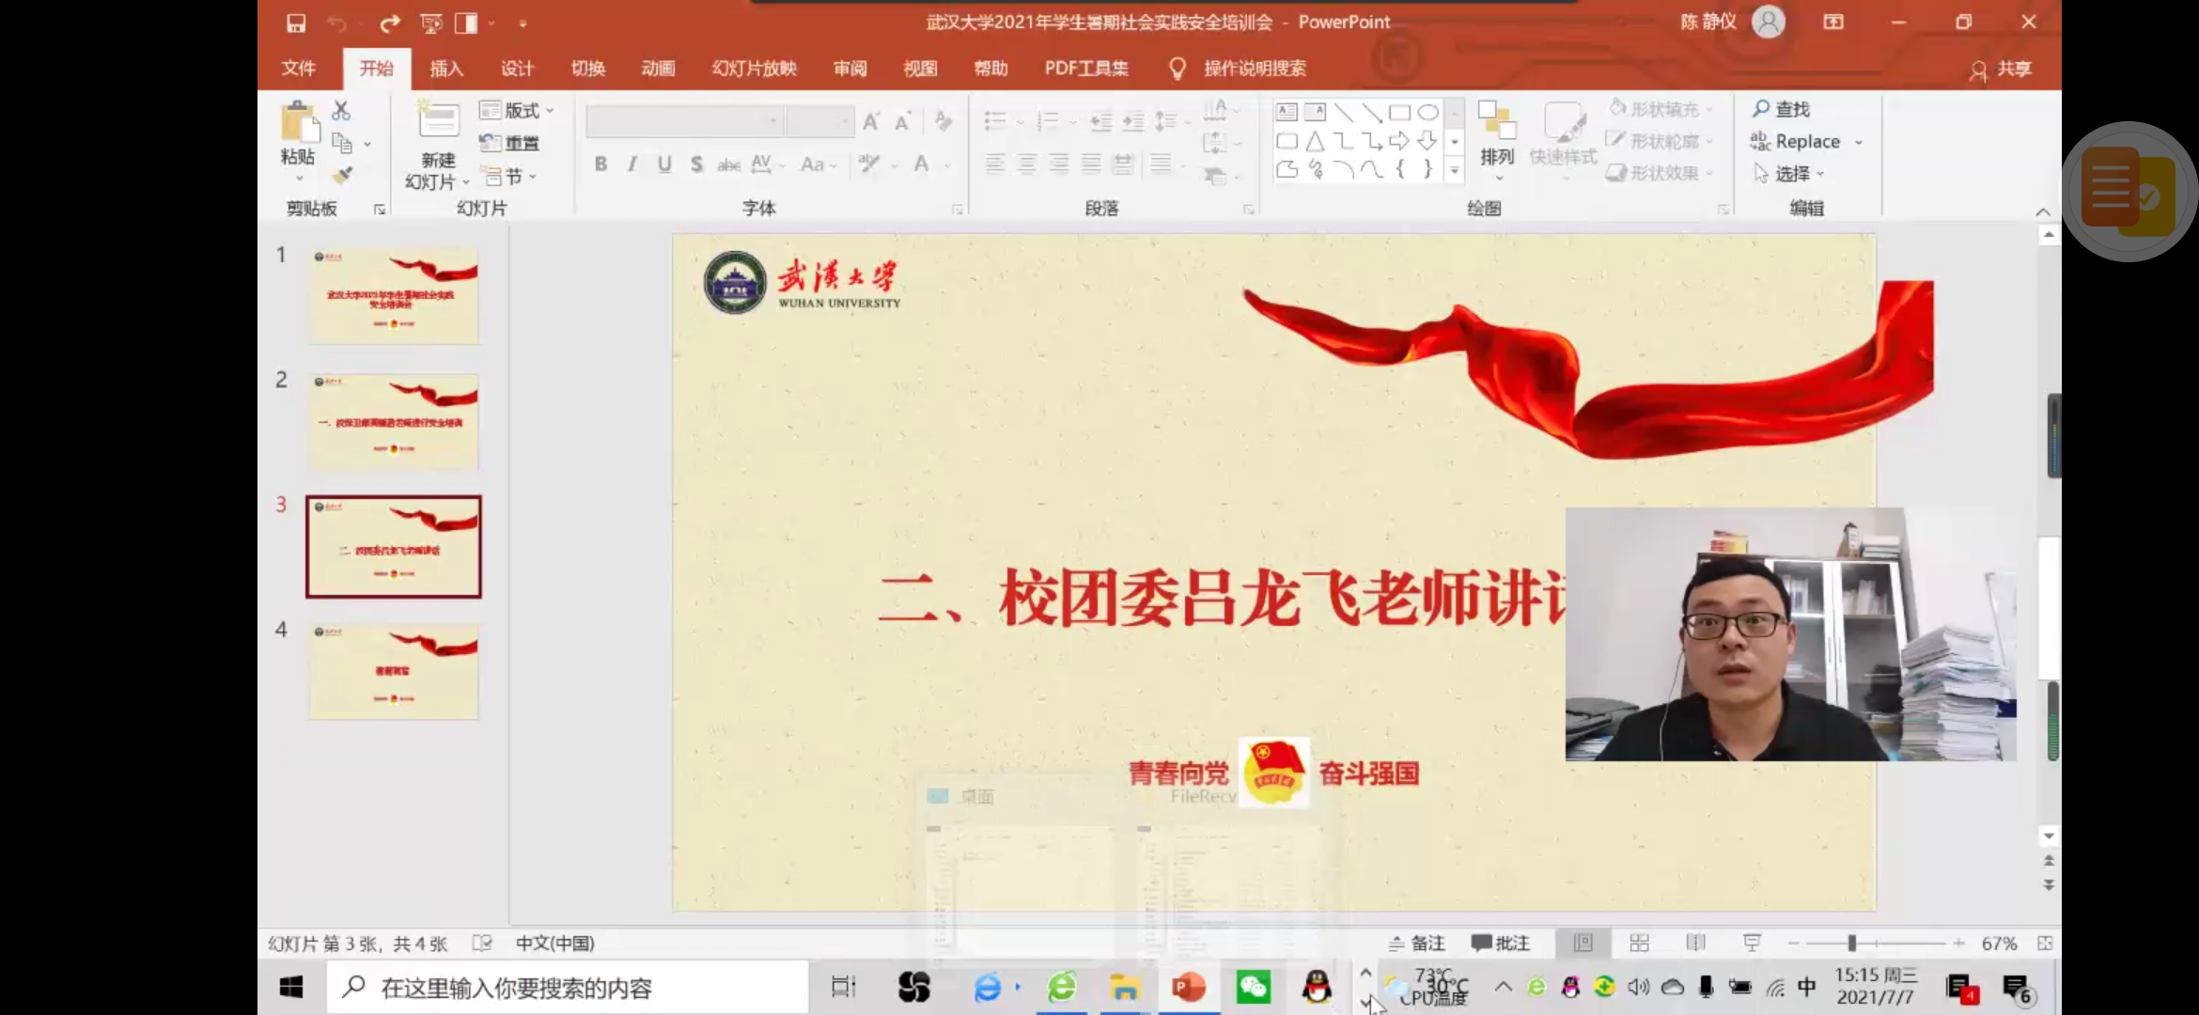
Task: Toggle ribbon display options button in title bar
Action: tap(1833, 22)
